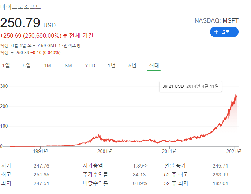Click the NASDAQ: MSFT ticker label
This screenshot has width=251, height=194.
(217, 20)
